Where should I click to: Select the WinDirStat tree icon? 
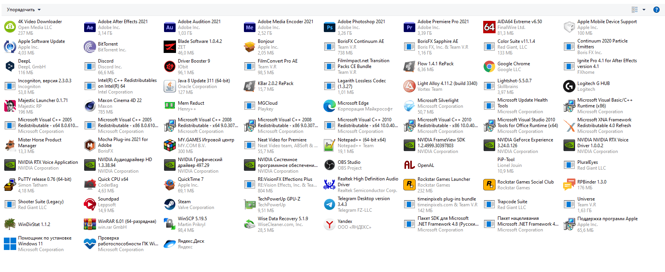point(10,224)
